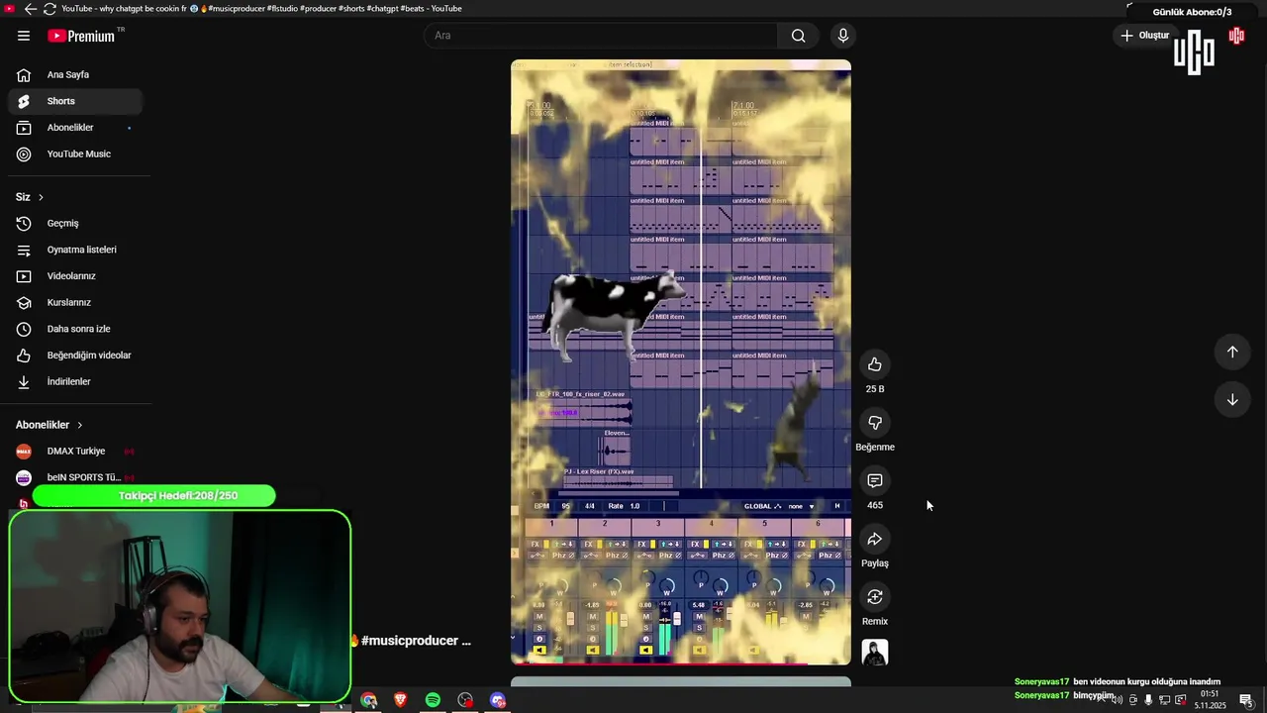Click into the Ara search field
Viewport: 1267px width, 713px height.
pyautogui.click(x=602, y=36)
